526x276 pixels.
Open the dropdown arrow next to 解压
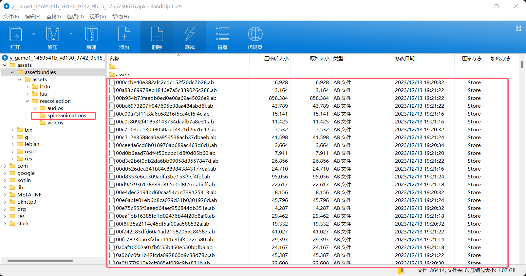(71, 34)
